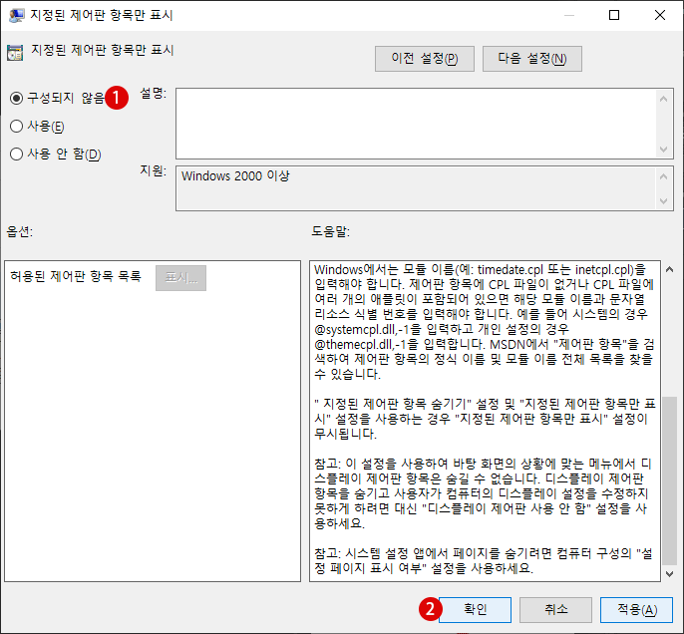Cancel with the 취소 button
The height and width of the screenshot is (634, 684).
(x=555, y=610)
